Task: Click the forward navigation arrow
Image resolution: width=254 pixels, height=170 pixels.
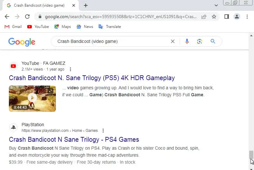Action: pos(17,17)
